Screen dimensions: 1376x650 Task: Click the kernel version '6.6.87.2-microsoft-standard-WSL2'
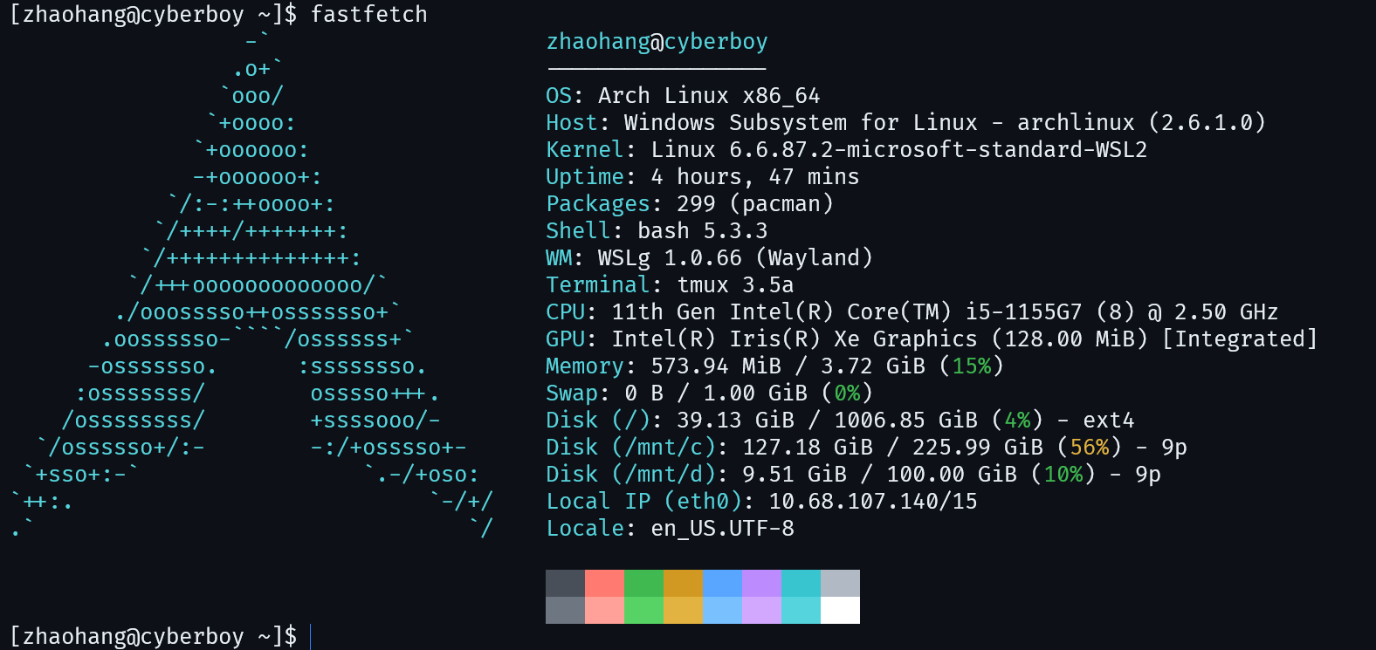tap(938, 150)
